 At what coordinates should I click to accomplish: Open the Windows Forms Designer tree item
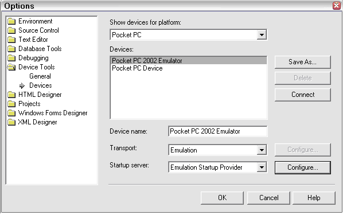53,113
